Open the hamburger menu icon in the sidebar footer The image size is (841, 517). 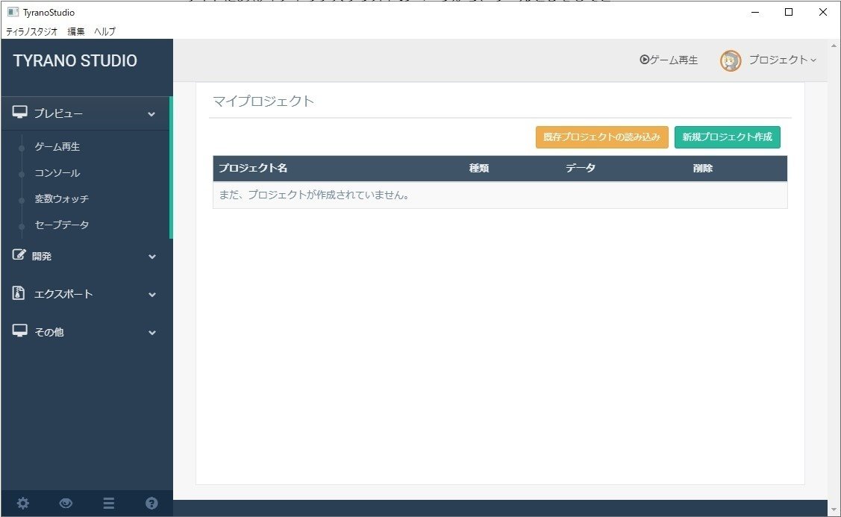tap(108, 504)
